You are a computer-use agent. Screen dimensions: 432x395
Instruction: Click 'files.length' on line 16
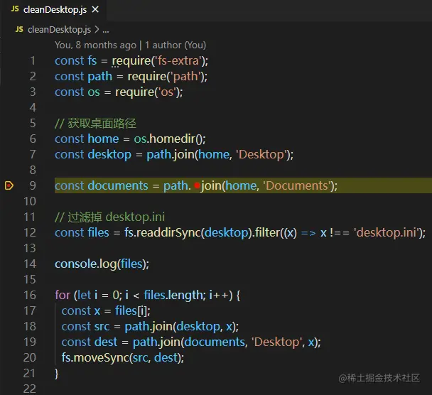click(173, 296)
